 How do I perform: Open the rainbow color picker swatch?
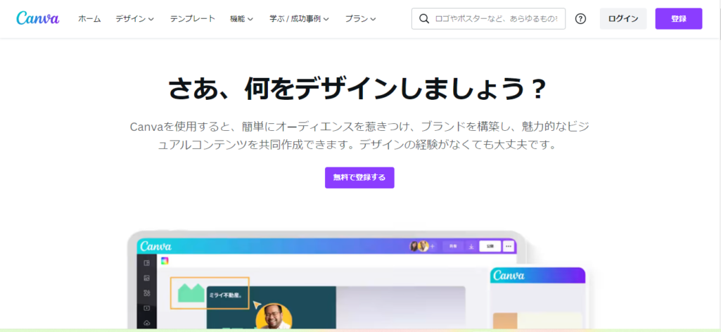(164, 261)
